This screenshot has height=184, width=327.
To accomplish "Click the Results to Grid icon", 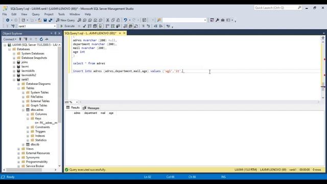I will click(131, 26).
